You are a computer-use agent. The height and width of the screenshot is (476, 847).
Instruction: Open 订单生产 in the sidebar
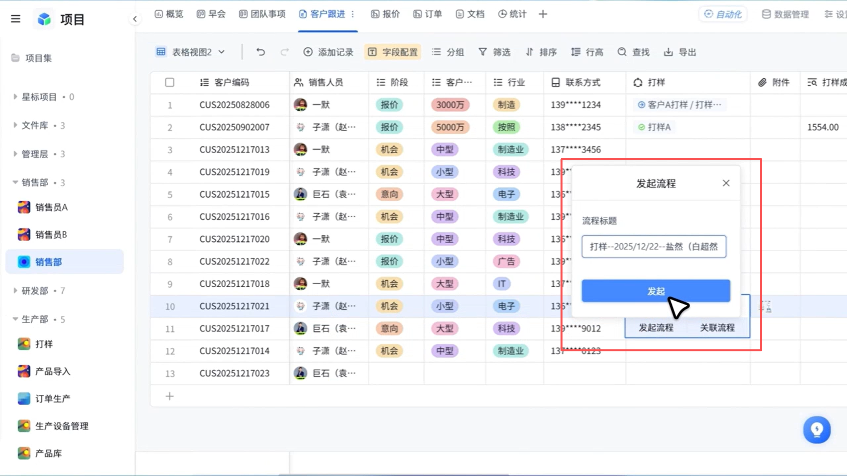click(44, 399)
